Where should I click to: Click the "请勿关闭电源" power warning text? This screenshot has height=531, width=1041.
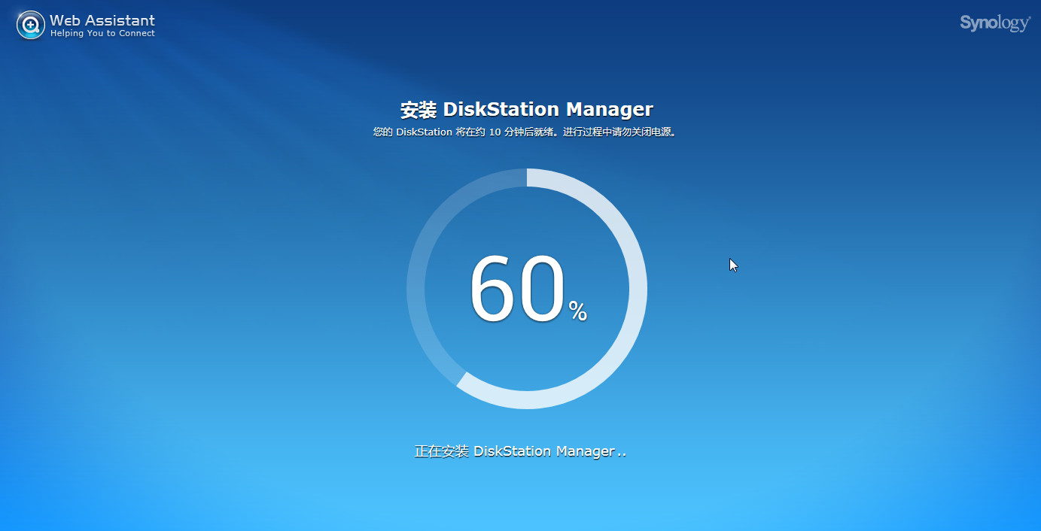635,132
